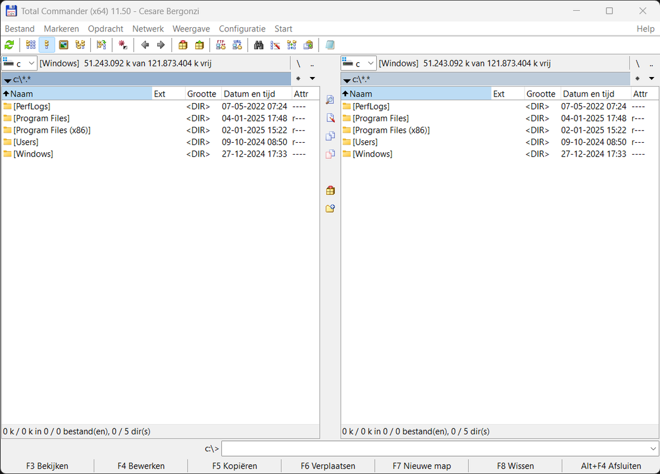Click the move files icon in the middle bar
The height and width of the screenshot is (474, 660).
coord(331,154)
